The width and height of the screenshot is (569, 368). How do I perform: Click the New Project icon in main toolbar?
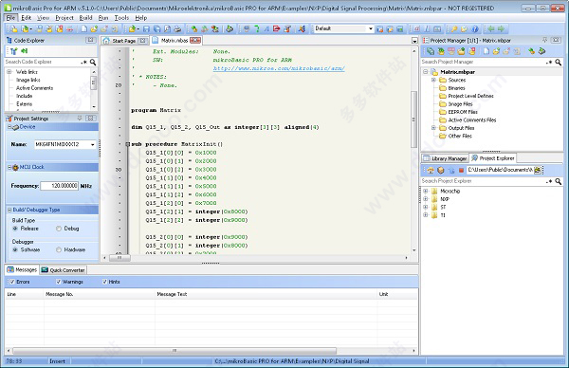click(13, 28)
